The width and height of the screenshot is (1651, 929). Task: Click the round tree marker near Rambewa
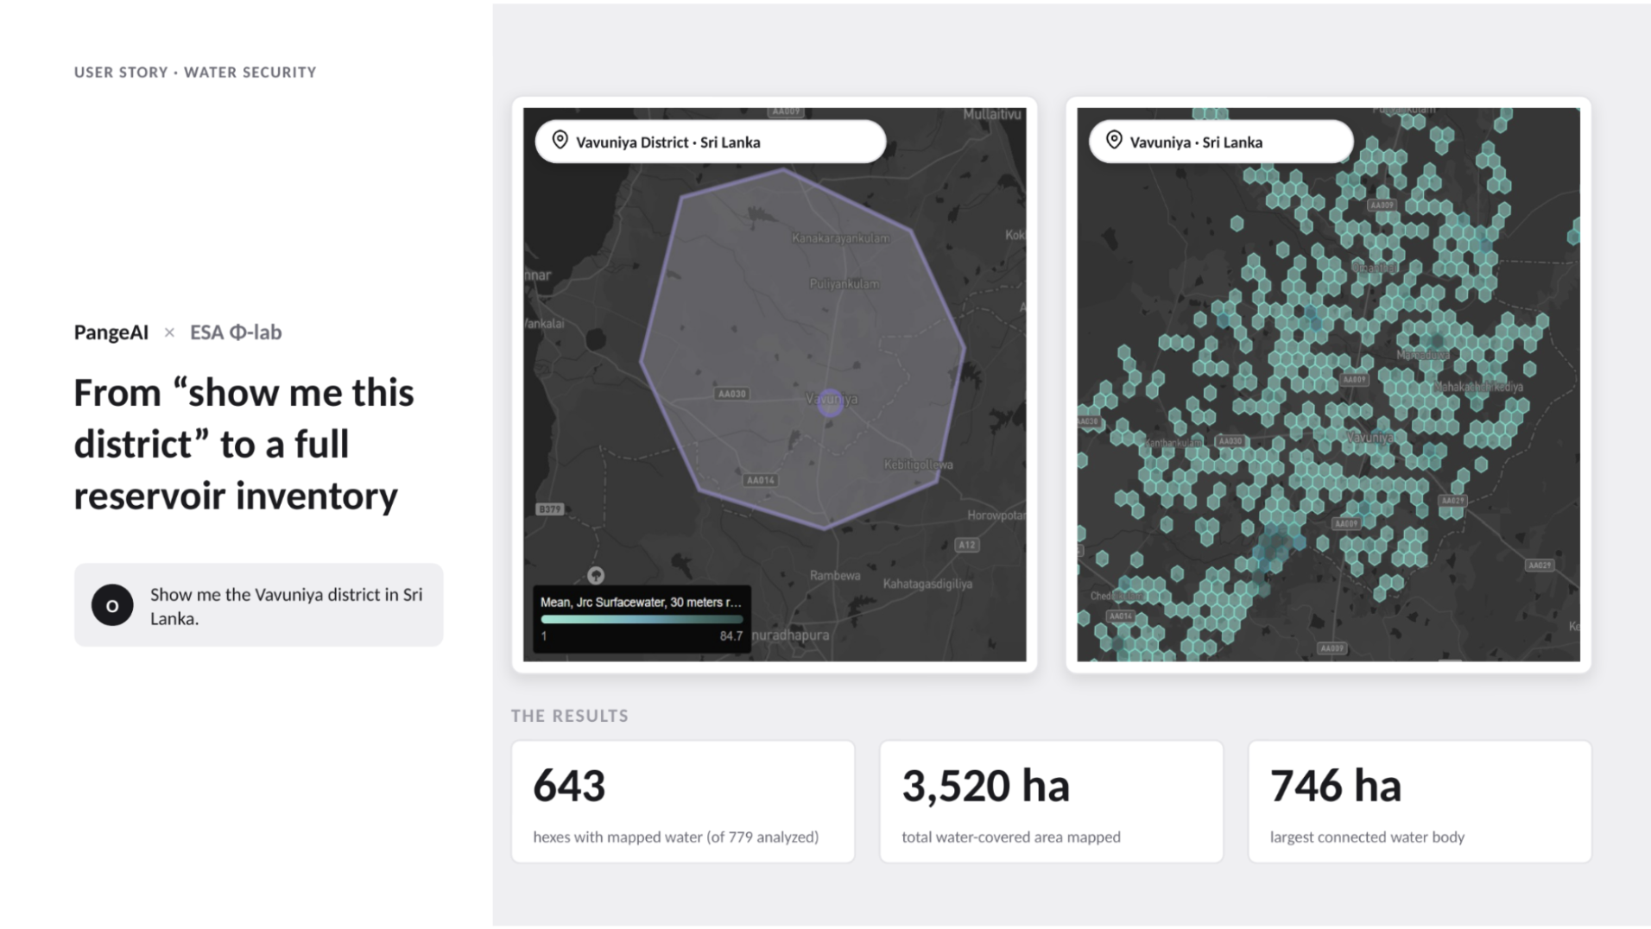pos(596,575)
